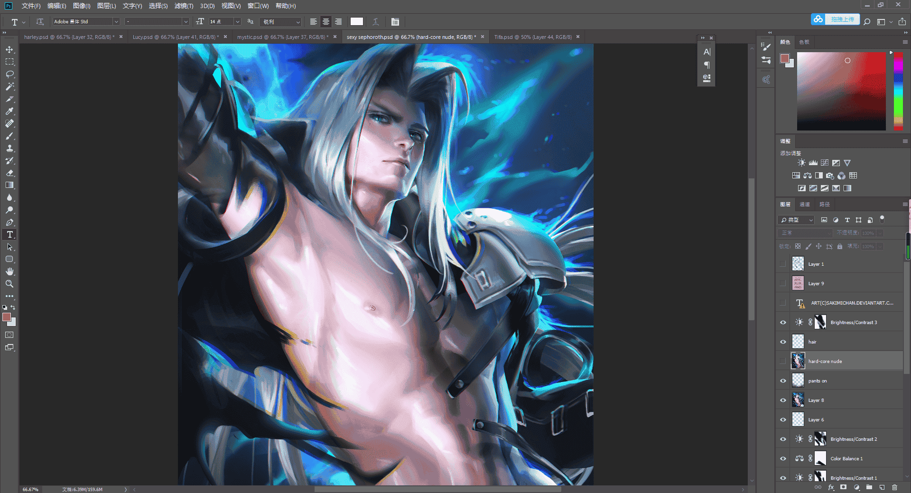
Task: Activate the Hand tool
Action: point(9,271)
